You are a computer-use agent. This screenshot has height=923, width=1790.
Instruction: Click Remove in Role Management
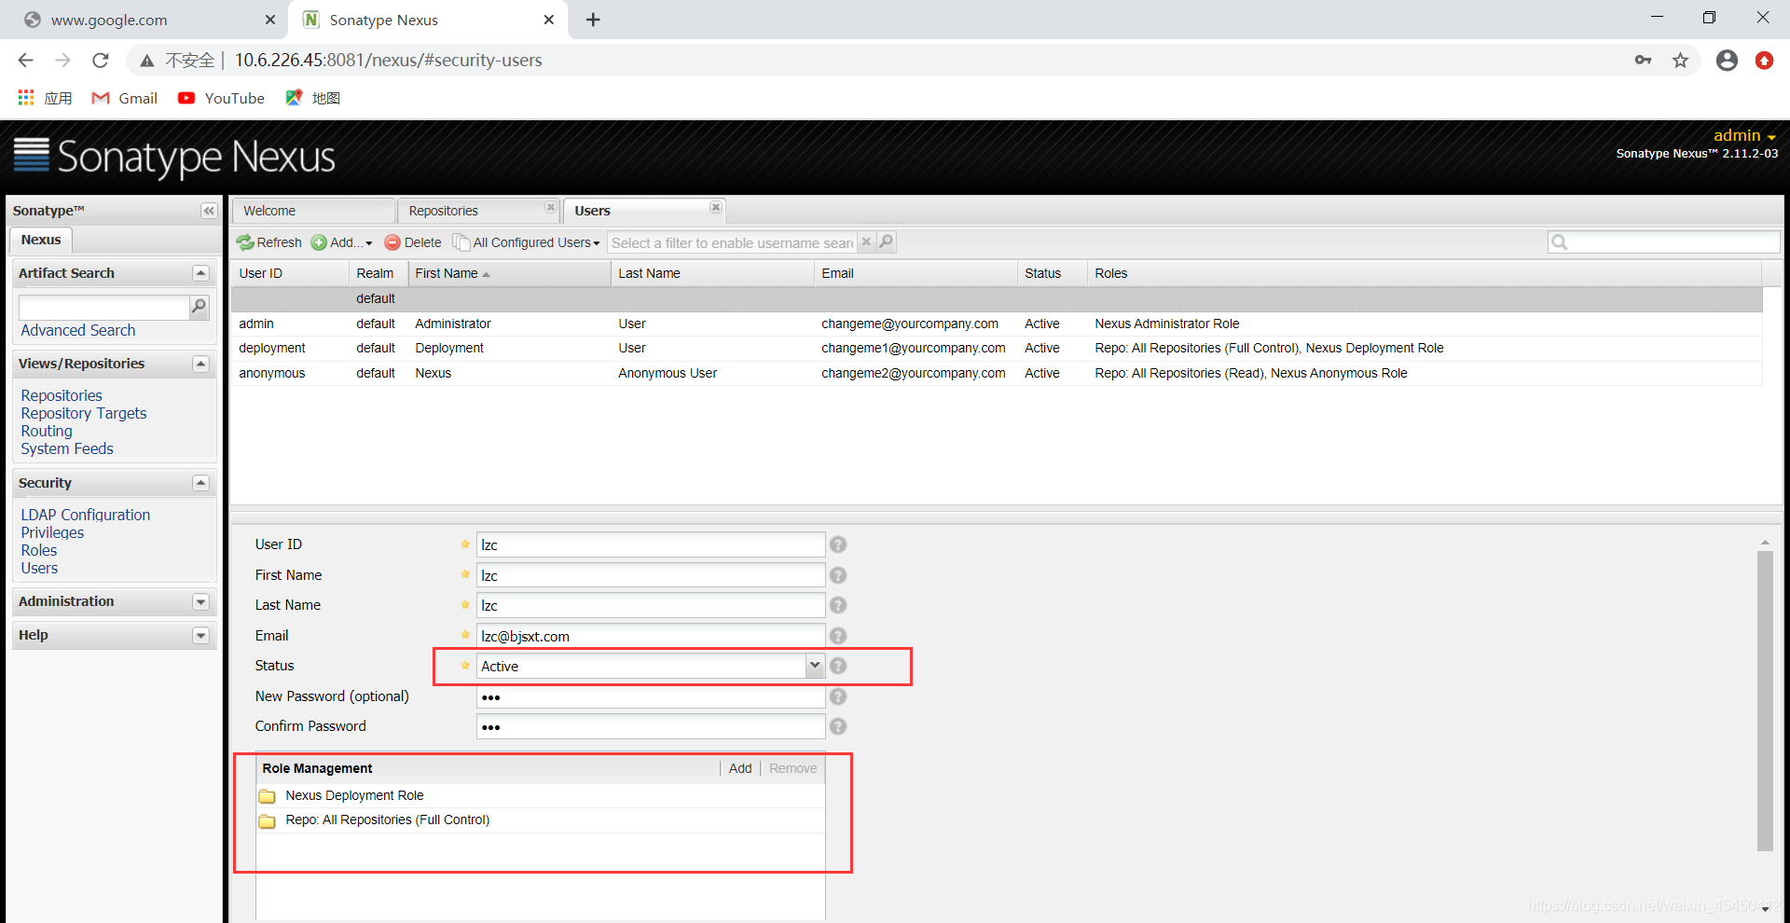click(x=792, y=768)
